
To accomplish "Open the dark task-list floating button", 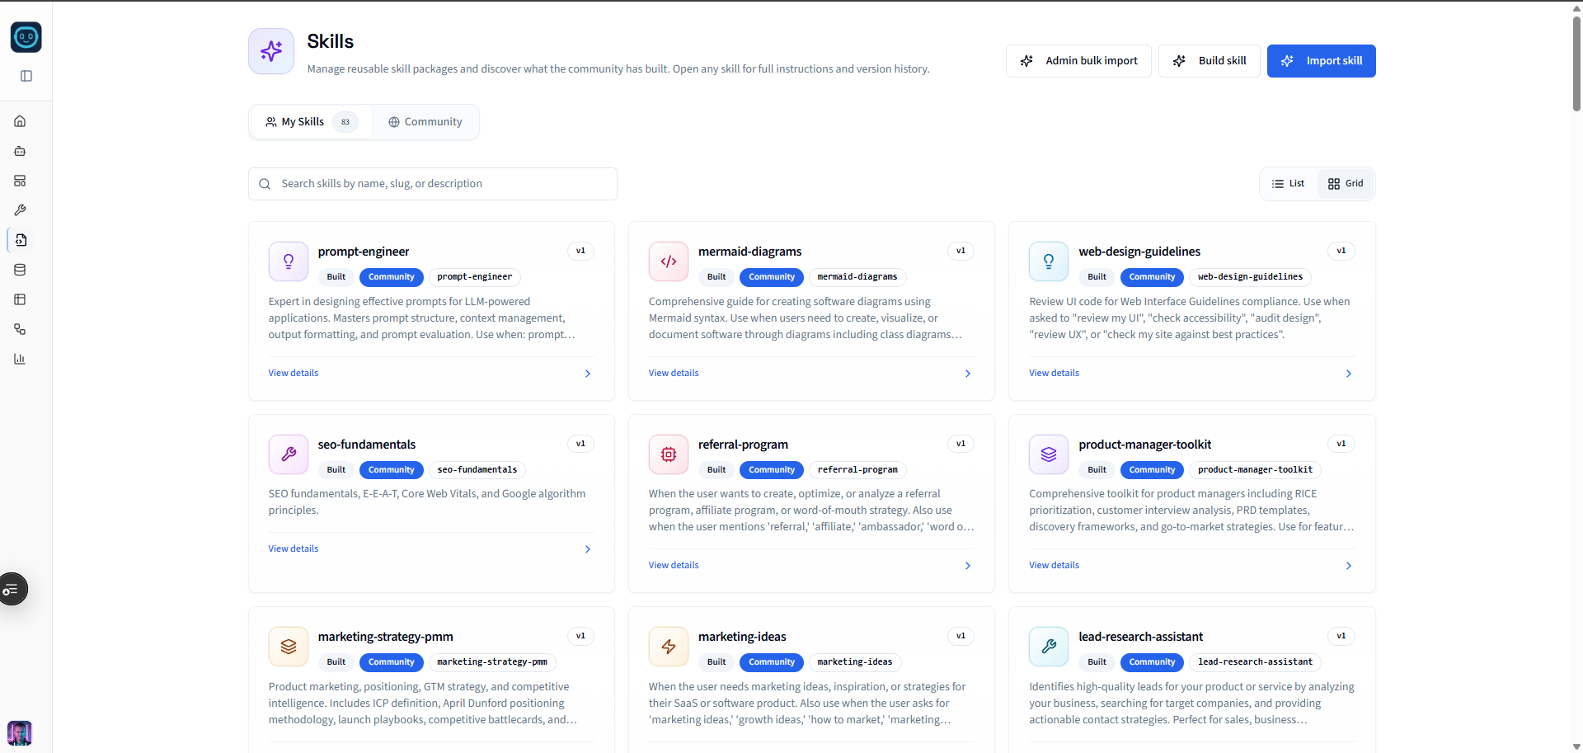I will point(12,589).
